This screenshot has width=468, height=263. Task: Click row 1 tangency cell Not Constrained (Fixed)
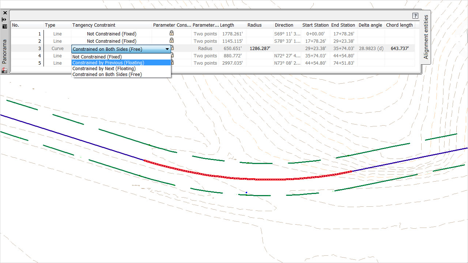[112, 34]
